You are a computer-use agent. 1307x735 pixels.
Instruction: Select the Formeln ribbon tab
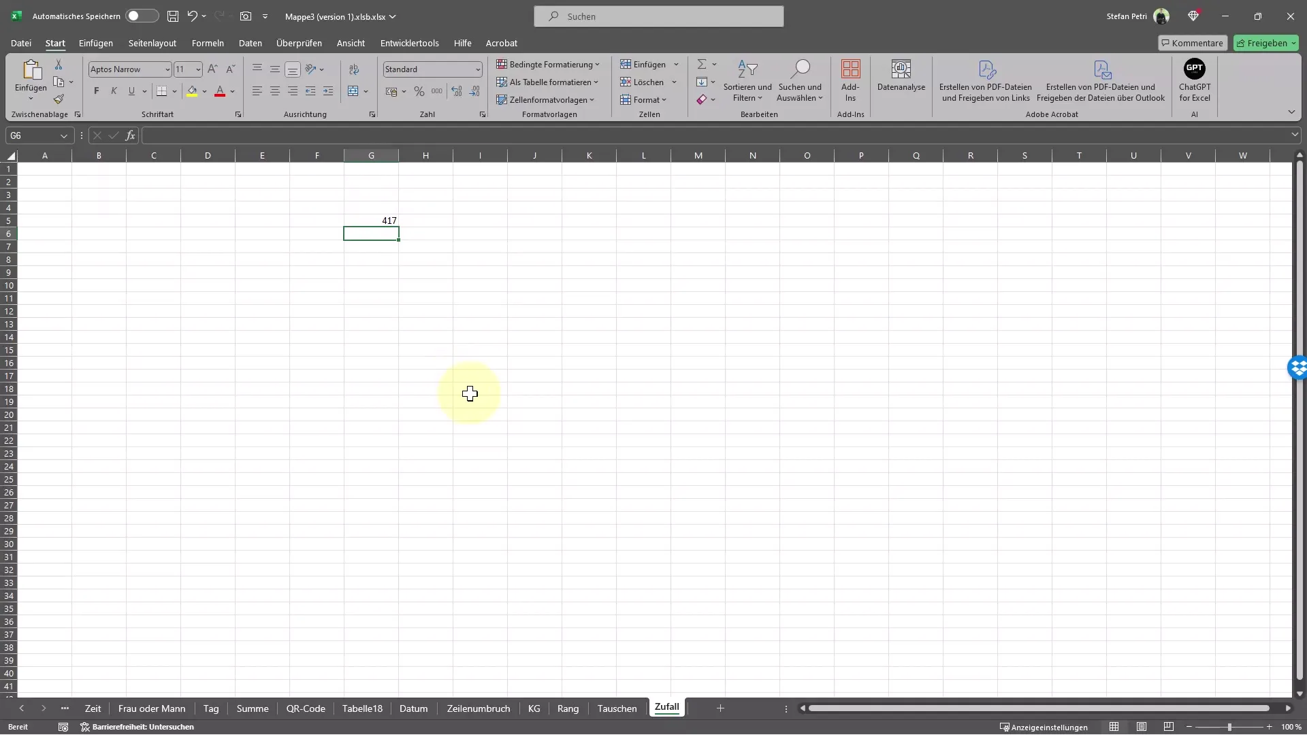(208, 42)
